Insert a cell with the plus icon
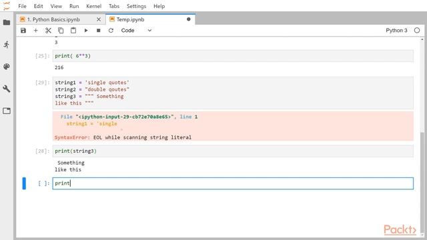 tap(35, 31)
